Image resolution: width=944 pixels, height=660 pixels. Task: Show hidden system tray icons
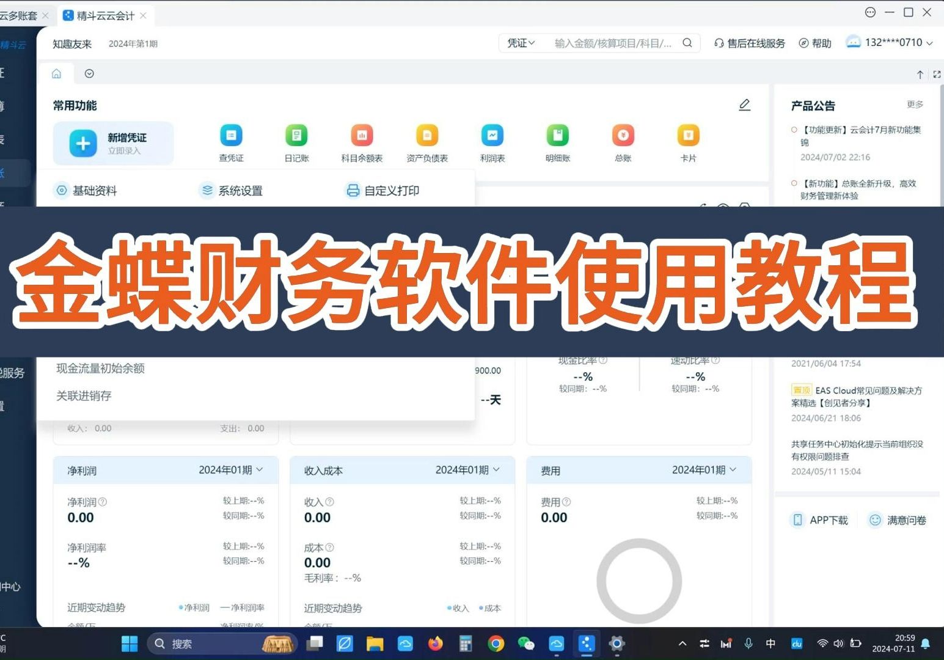[682, 643]
